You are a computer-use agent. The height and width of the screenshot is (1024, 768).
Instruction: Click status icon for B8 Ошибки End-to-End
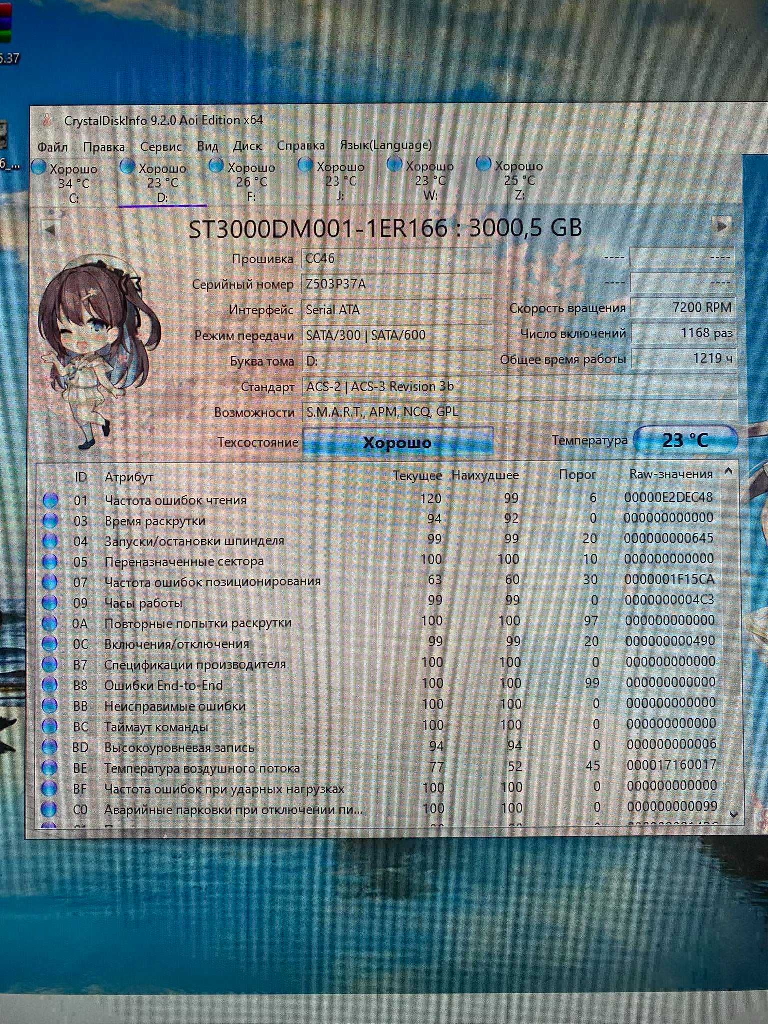[50, 685]
